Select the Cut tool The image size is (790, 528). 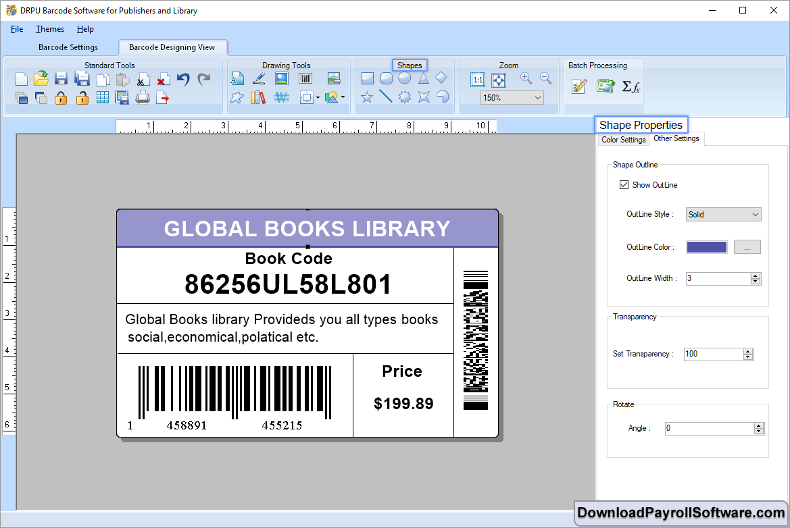point(143,79)
